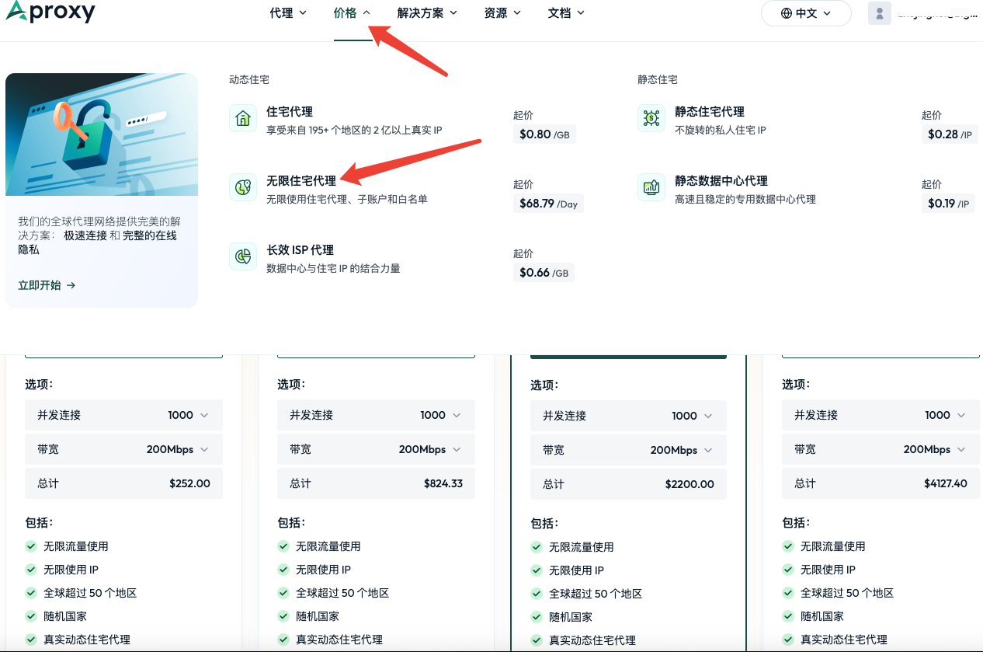Click the Aproxy logo
The width and height of the screenshot is (983, 652).
(x=50, y=12)
